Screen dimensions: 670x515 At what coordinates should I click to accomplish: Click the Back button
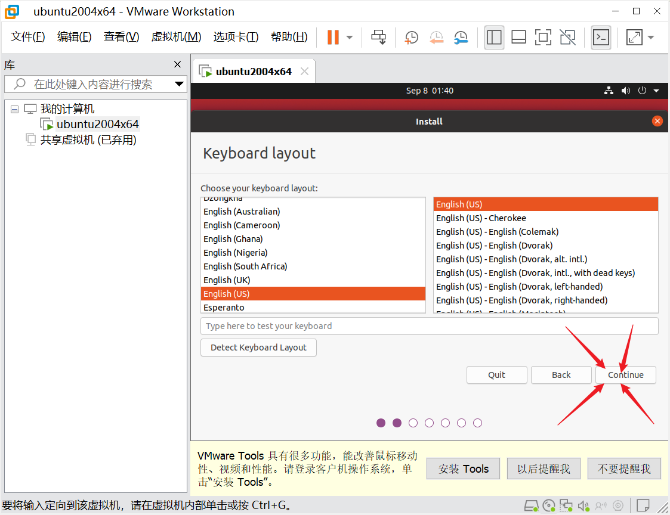561,374
